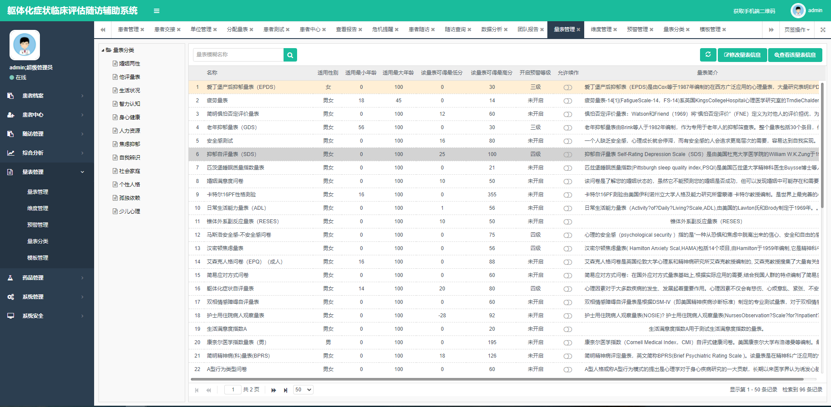Click the 修改量表信息 button
Viewport: 831px width, 407px height.
pyautogui.click(x=742, y=55)
